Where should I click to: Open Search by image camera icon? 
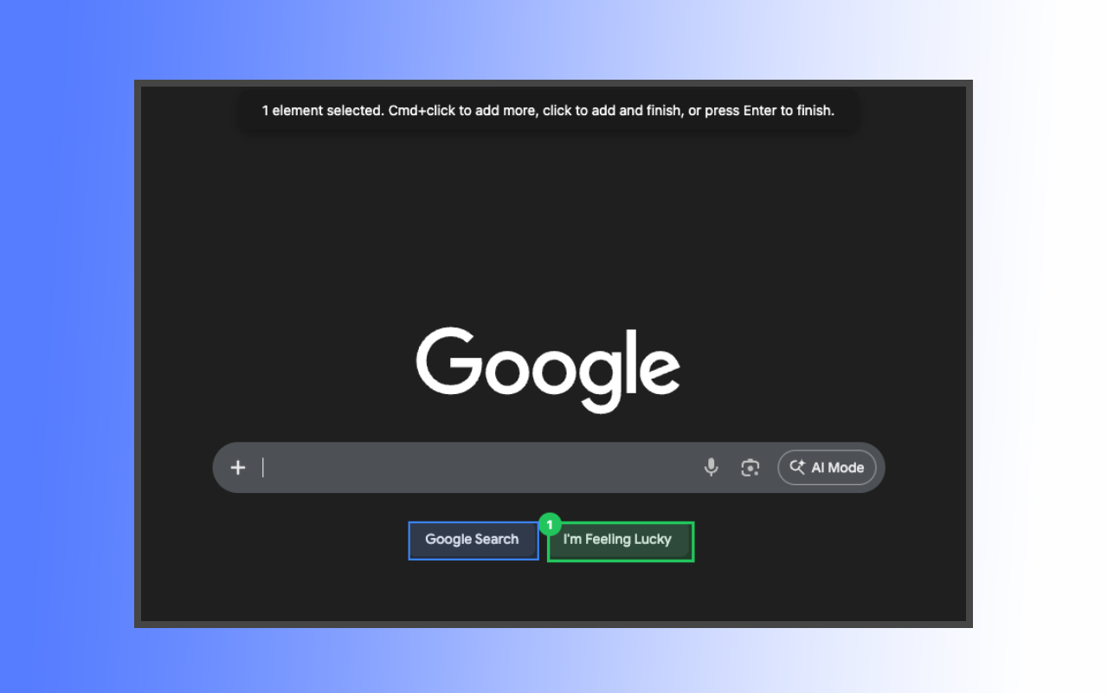[750, 468]
